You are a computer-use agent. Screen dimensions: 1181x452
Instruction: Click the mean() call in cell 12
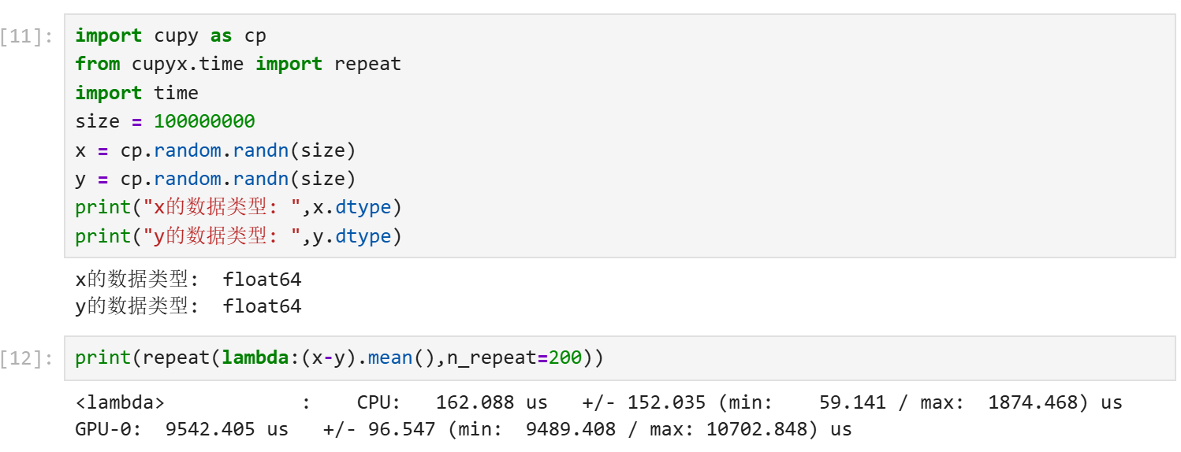[x=401, y=358]
